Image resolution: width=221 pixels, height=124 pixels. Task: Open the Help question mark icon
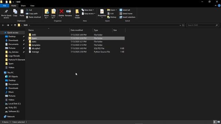point(219,6)
